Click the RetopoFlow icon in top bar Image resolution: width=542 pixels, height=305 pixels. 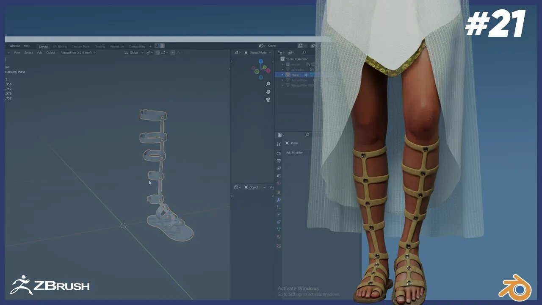pyautogui.click(x=159, y=46)
